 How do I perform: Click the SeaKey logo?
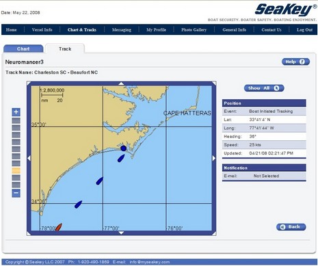(286, 10)
